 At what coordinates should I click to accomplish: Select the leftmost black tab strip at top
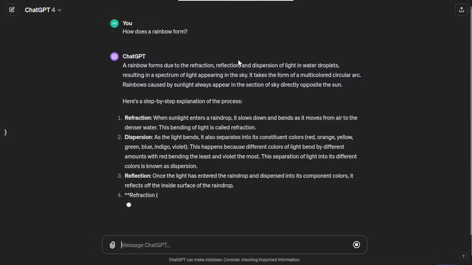click(x=201, y=1)
